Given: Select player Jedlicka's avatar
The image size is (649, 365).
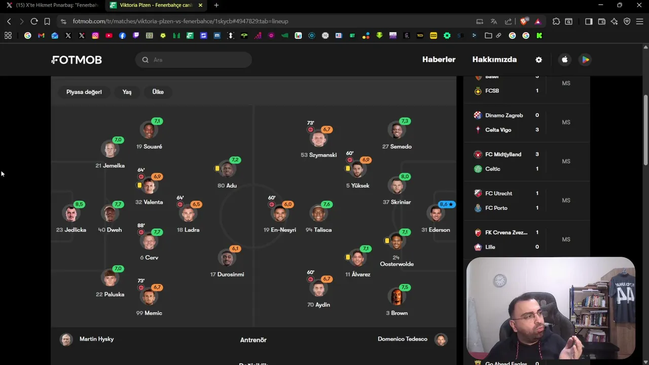Looking at the screenshot, I should pos(71,214).
